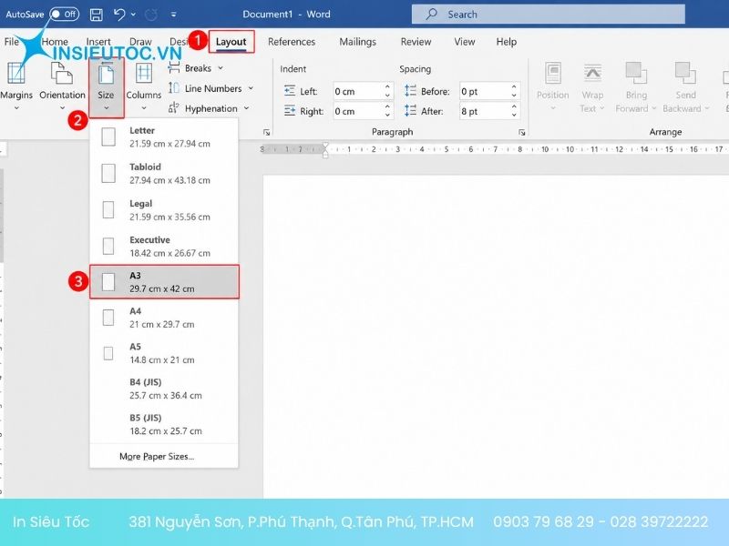Open the File tab

(12, 42)
